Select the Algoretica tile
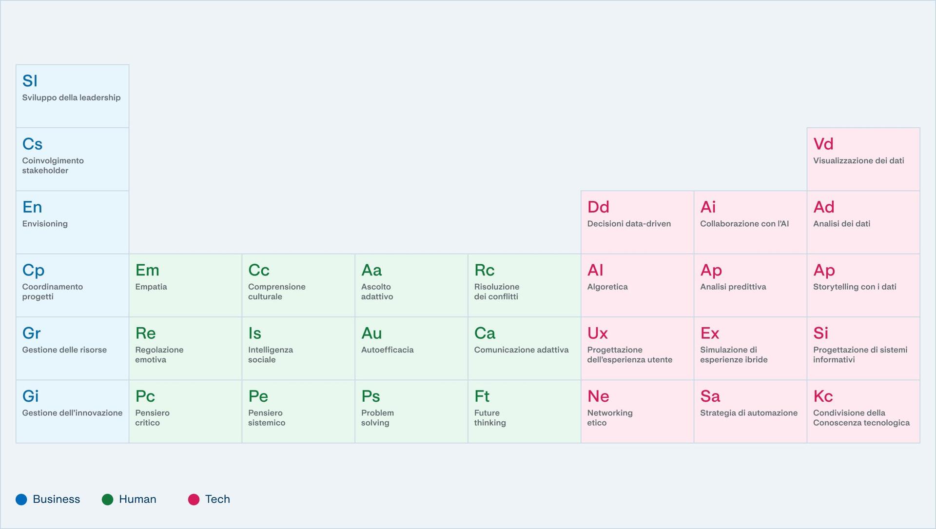Image resolution: width=936 pixels, height=529 pixels. coord(637,285)
